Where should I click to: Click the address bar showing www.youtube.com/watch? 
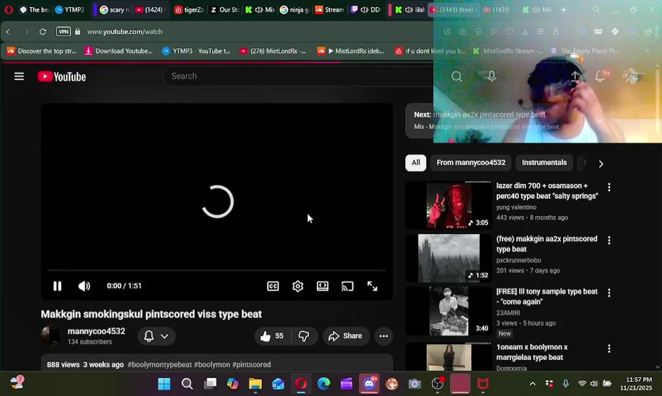(125, 32)
